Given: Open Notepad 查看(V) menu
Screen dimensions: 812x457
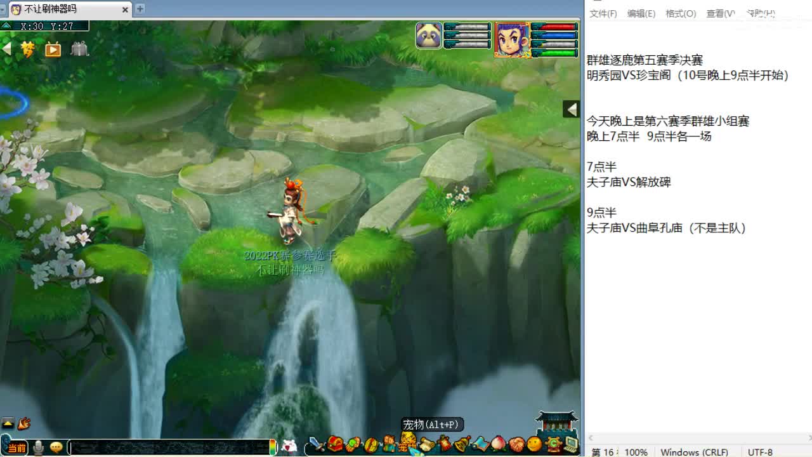Looking at the screenshot, I should coord(721,13).
